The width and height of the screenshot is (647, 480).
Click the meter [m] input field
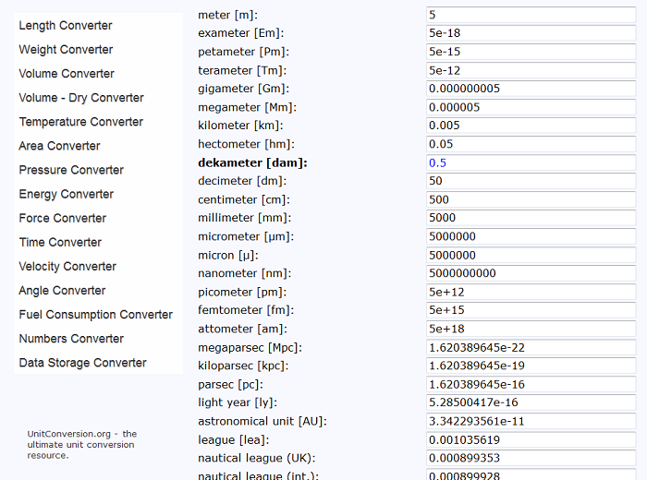[531, 15]
